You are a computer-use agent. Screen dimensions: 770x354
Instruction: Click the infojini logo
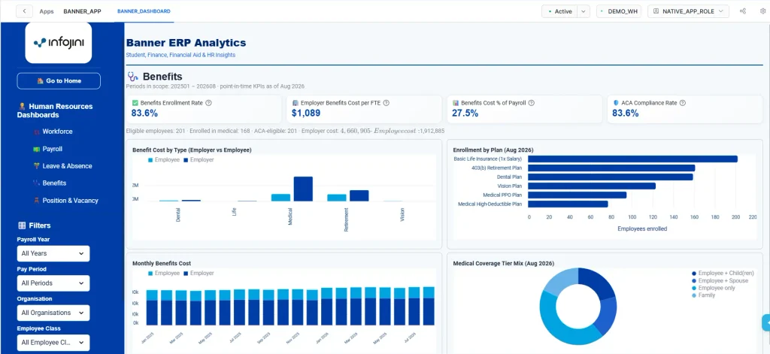[59, 43]
